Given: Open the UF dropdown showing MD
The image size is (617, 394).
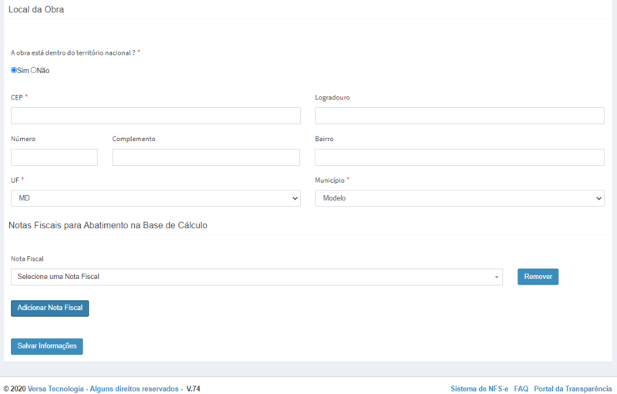Looking at the screenshot, I should click(155, 198).
